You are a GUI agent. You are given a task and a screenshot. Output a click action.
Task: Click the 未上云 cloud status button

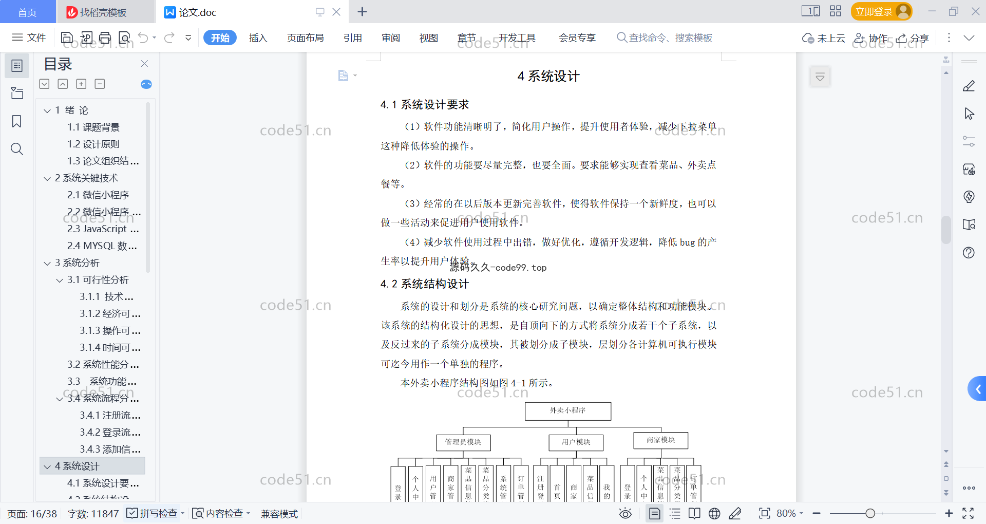pos(824,38)
